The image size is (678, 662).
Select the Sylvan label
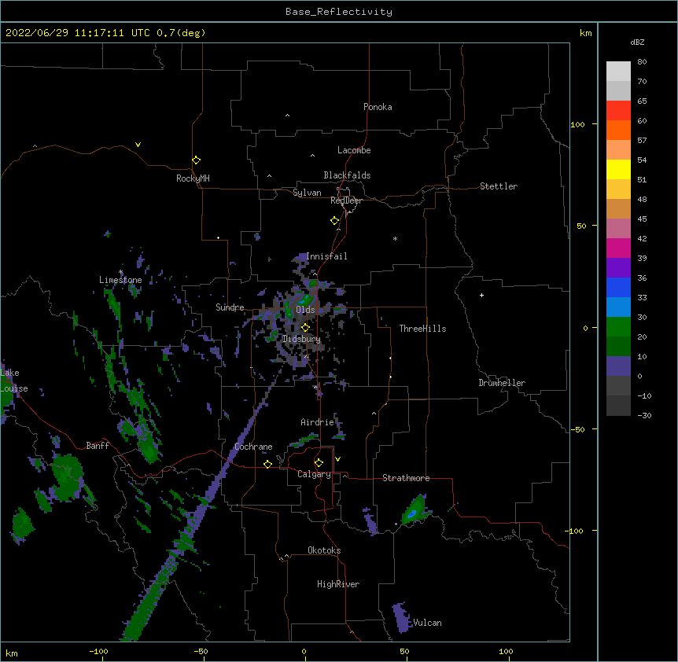[307, 193]
